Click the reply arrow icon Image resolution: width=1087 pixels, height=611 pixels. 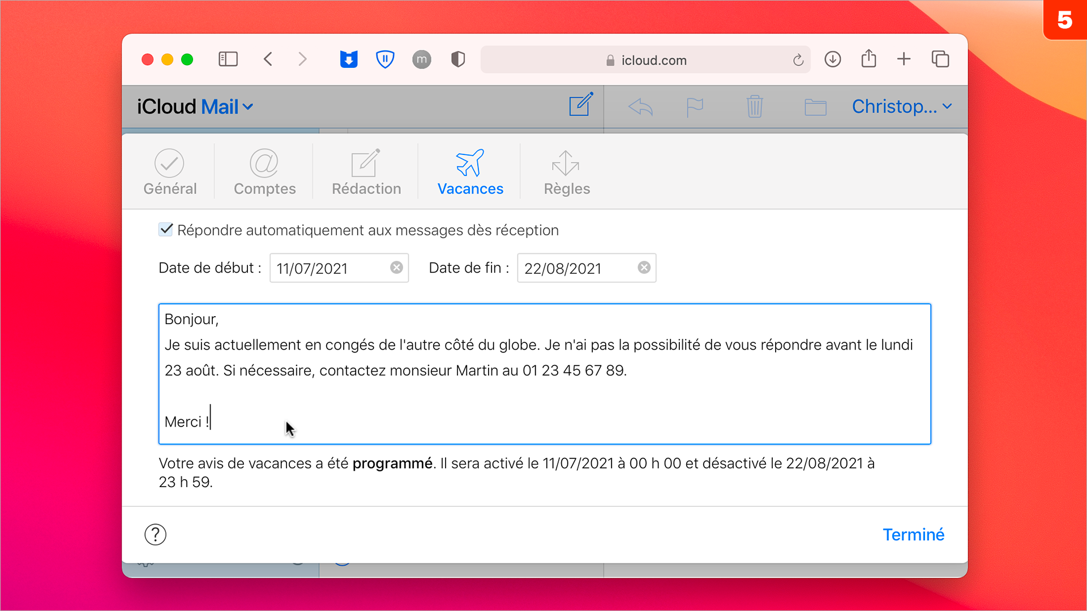coord(640,106)
